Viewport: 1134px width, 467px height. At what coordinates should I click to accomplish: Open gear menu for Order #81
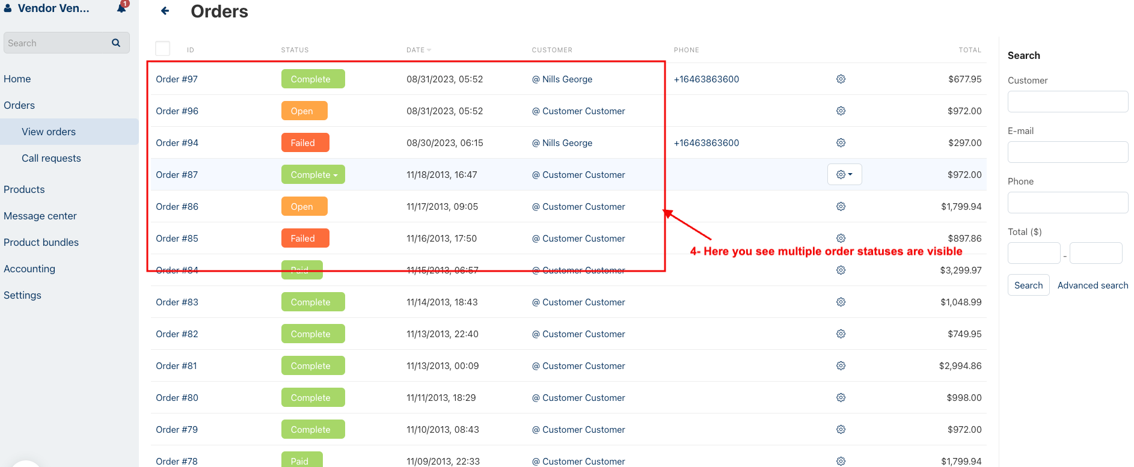coord(841,365)
